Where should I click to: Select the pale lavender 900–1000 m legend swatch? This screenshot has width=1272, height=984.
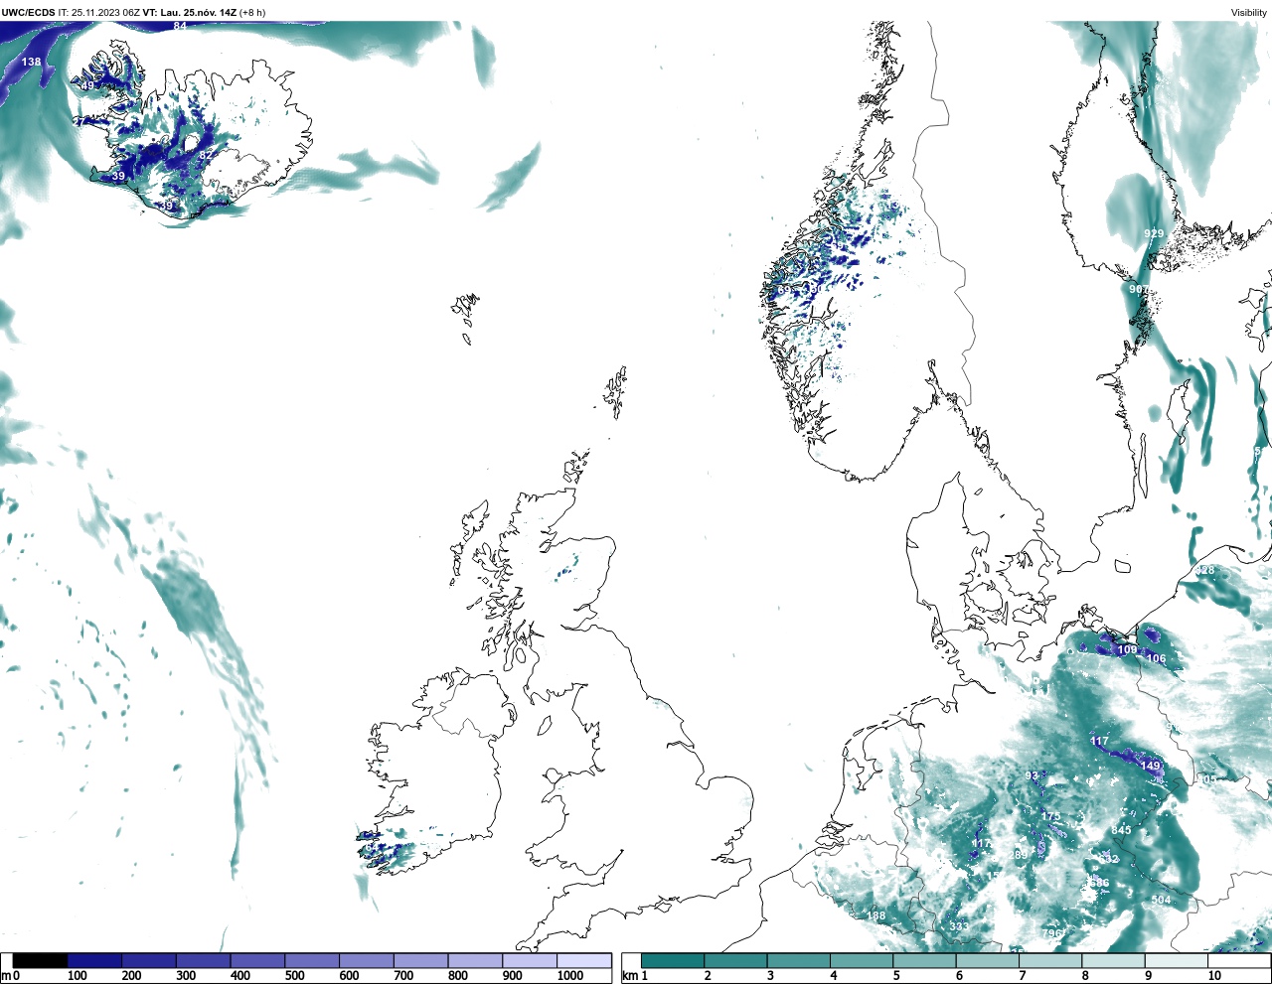(x=530, y=961)
